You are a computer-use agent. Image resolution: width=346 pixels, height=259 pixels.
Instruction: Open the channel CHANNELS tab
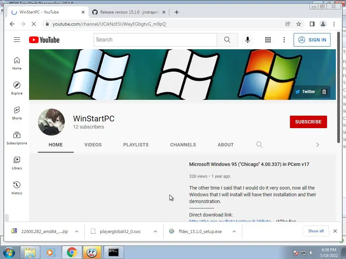click(x=183, y=145)
